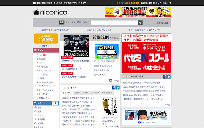Screen dimensions: 204x128
Task: Open シリア和平協議中断 news item
Action: click(76, 106)
